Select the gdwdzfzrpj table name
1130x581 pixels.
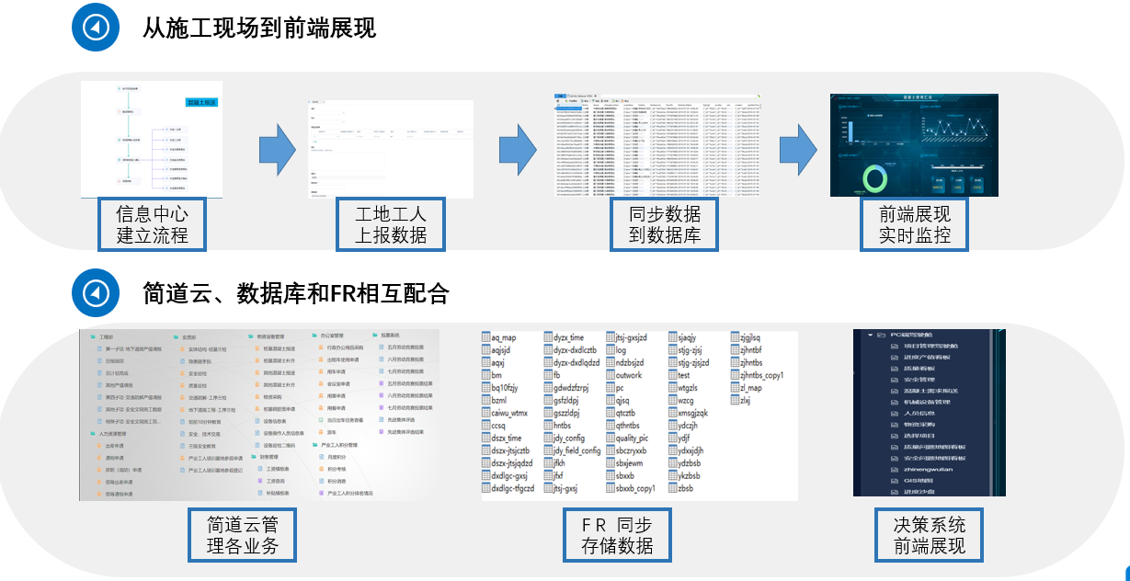[571, 388]
